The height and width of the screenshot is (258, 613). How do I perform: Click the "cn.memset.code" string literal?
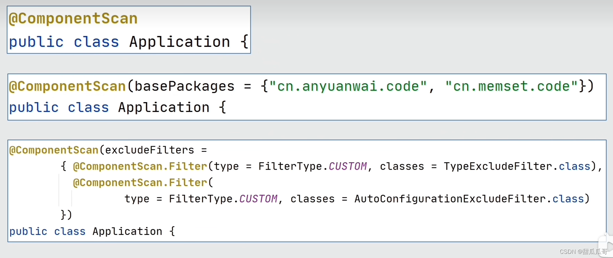[512, 86]
